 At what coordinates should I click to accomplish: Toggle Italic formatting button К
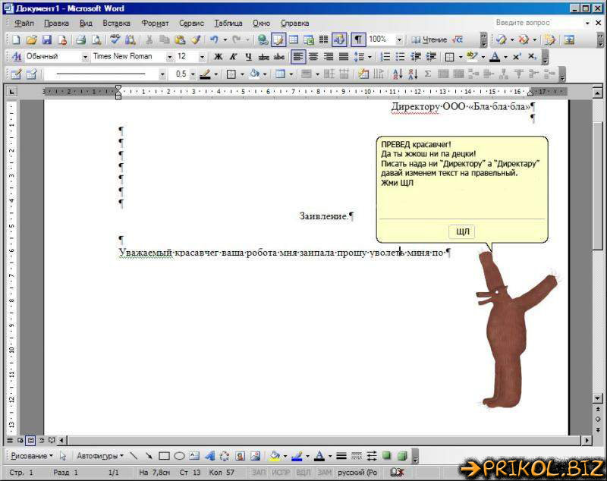click(234, 57)
